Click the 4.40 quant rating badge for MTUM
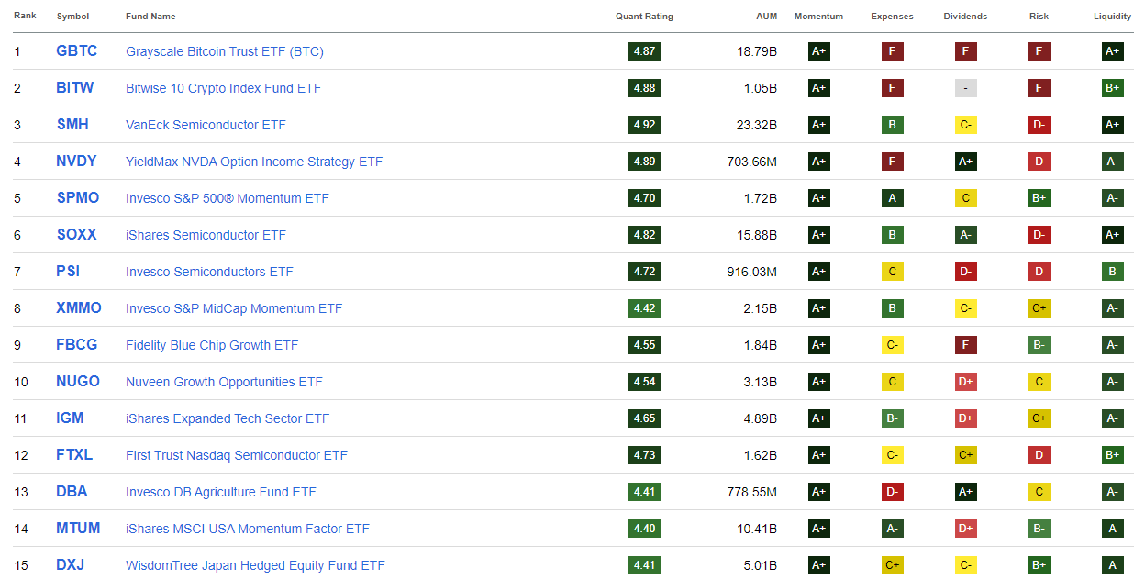This screenshot has width=1134, height=580. point(644,529)
